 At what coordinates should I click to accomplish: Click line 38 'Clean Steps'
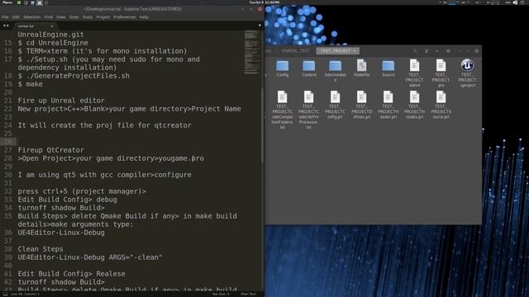[x=41, y=249]
